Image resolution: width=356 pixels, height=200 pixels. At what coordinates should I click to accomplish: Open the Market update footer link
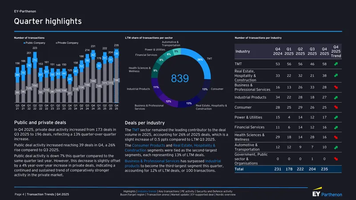(x=180, y=195)
